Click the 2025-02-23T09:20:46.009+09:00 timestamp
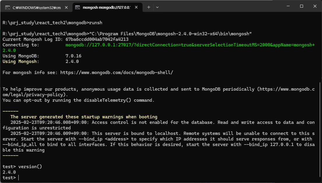The image size is (322, 183). [x=50, y=133]
